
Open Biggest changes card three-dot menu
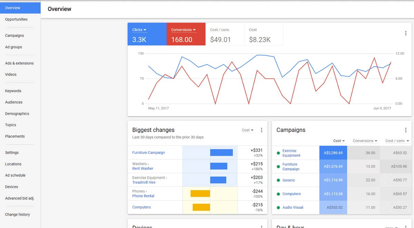262,130
